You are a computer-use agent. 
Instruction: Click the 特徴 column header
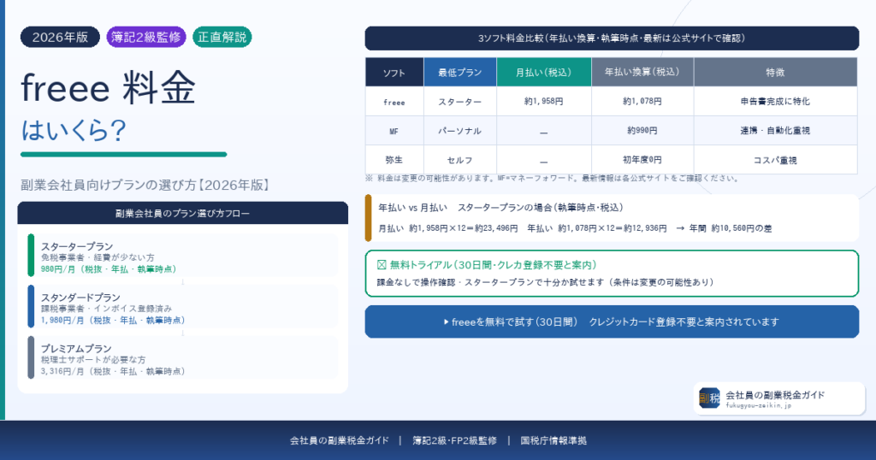point(775,73)
